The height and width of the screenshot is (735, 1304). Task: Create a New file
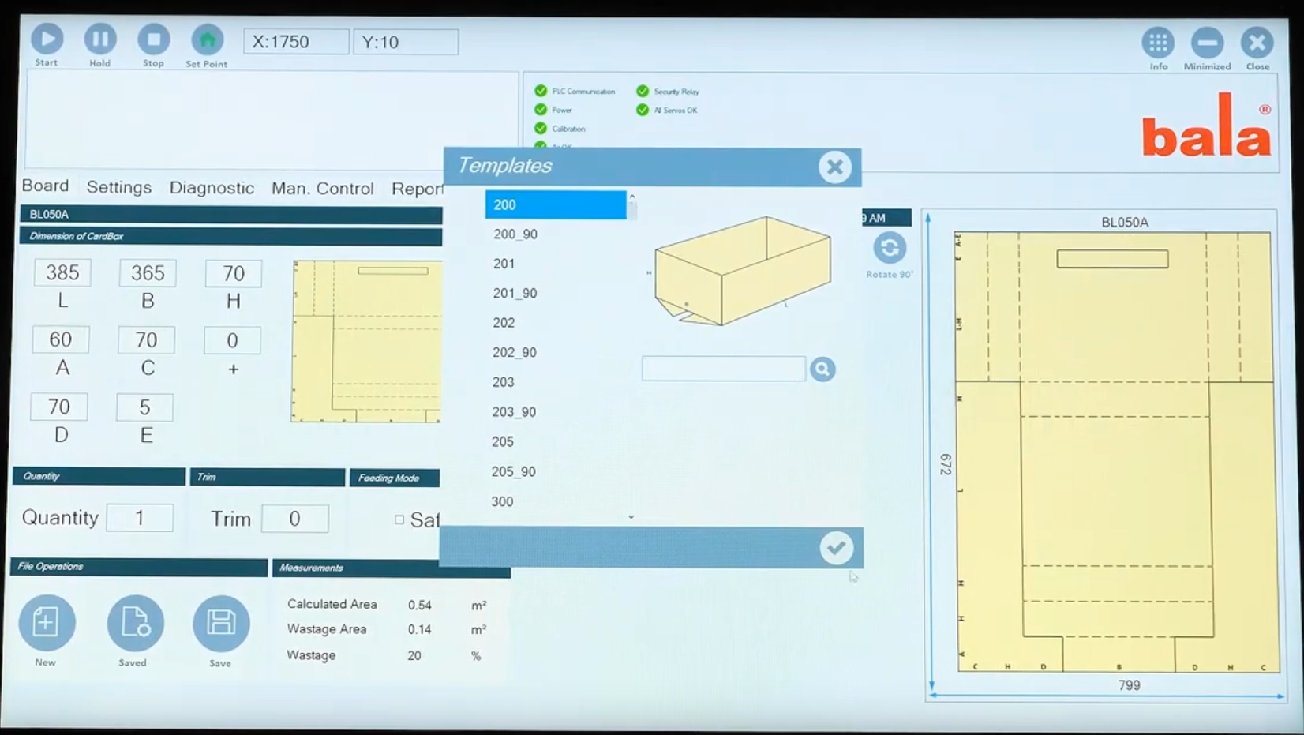click(47, 623)
